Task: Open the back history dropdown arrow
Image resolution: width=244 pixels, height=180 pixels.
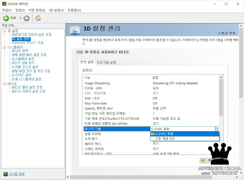Action: tap(21, 18)
